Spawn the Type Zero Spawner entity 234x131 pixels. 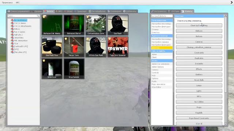click(x=118, y=47)
